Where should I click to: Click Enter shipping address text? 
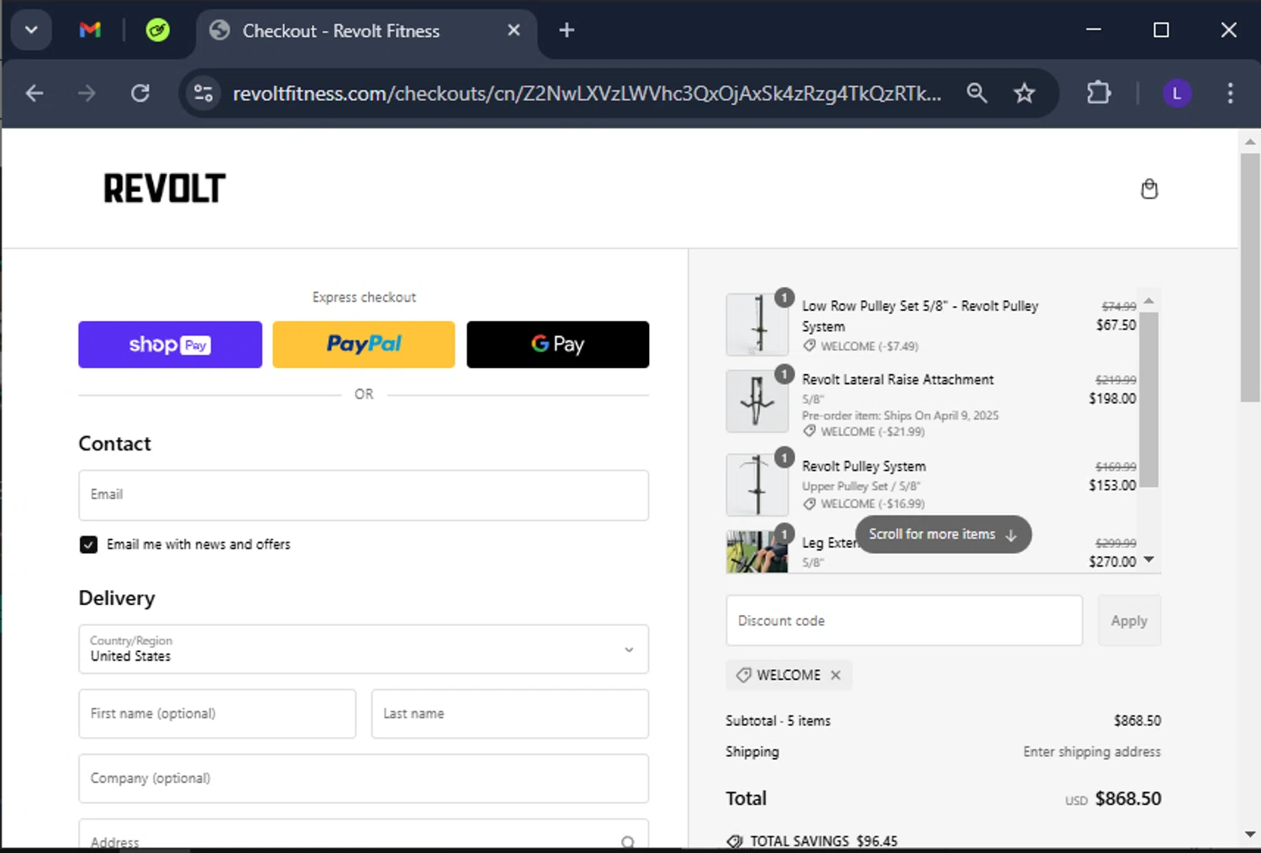(x=1092, y=752)
